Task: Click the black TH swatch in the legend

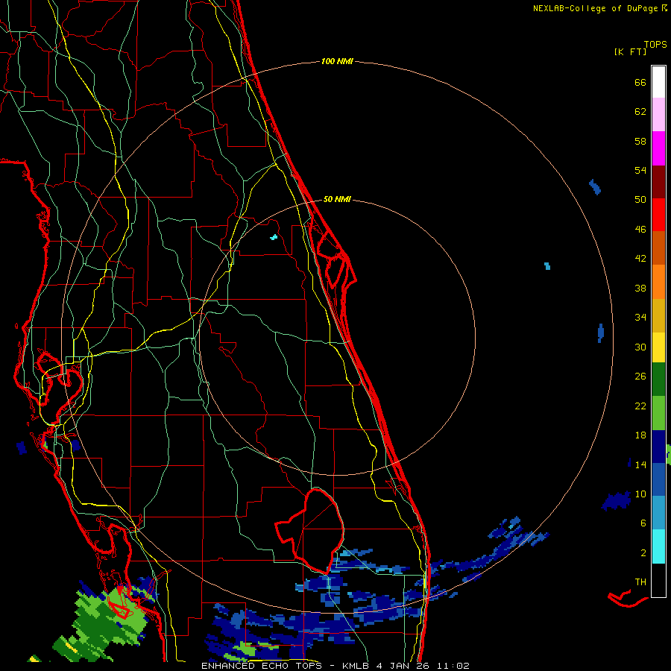Action: pyautogui.click(x=658, y=580)
